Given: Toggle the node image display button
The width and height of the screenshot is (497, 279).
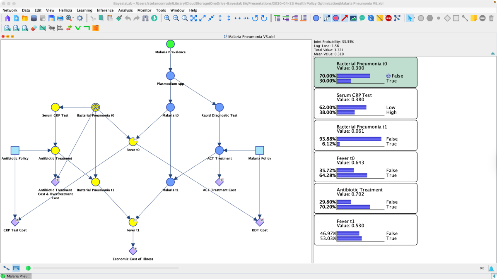Looking at the screenshot, I should coord(353,18).
